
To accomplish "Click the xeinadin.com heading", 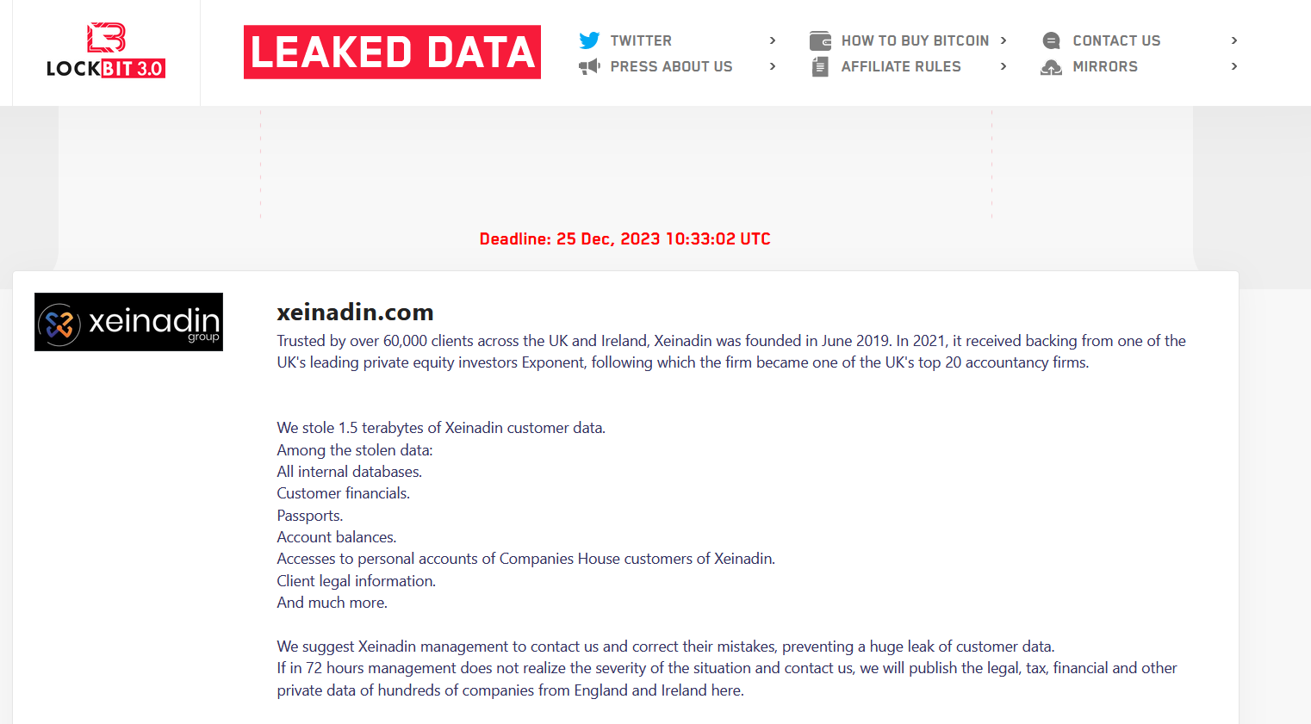I will coord(355,312).
